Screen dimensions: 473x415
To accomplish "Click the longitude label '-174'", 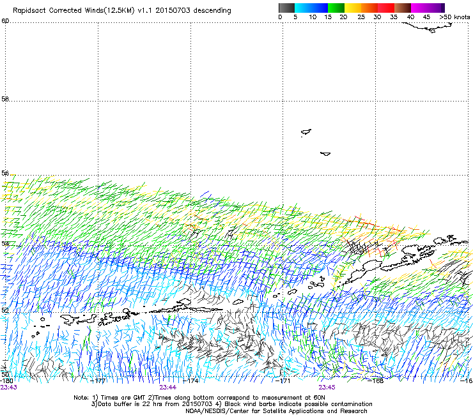I will point(191,381).
